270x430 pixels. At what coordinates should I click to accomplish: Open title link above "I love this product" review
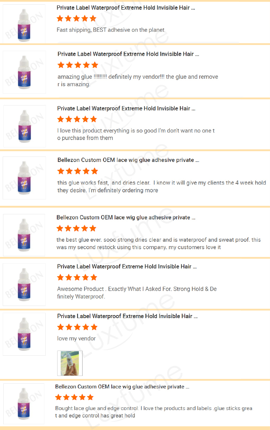pyautogui.click(x=126, y=109)
